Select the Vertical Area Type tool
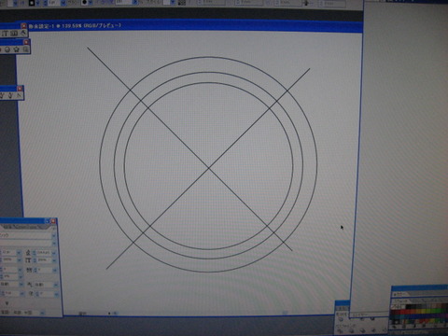The width and height of the screenshot is (448, 336). click(14, 34)
